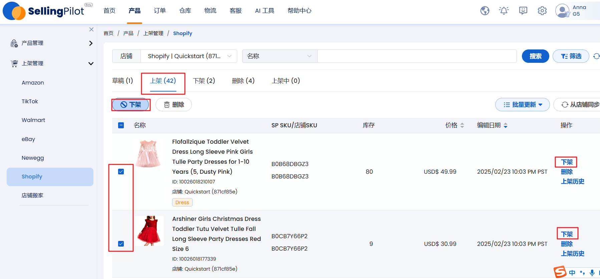Click the search text input field
The image size is (600, 279).
(416, 56)
